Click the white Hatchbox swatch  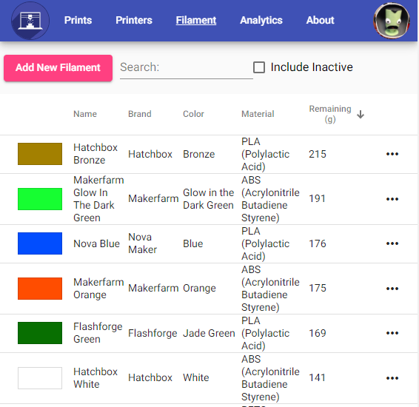pos(40,378)
